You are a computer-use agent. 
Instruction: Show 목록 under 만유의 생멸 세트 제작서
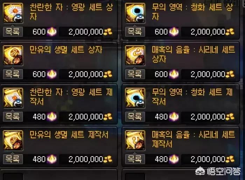coord(13,159)
